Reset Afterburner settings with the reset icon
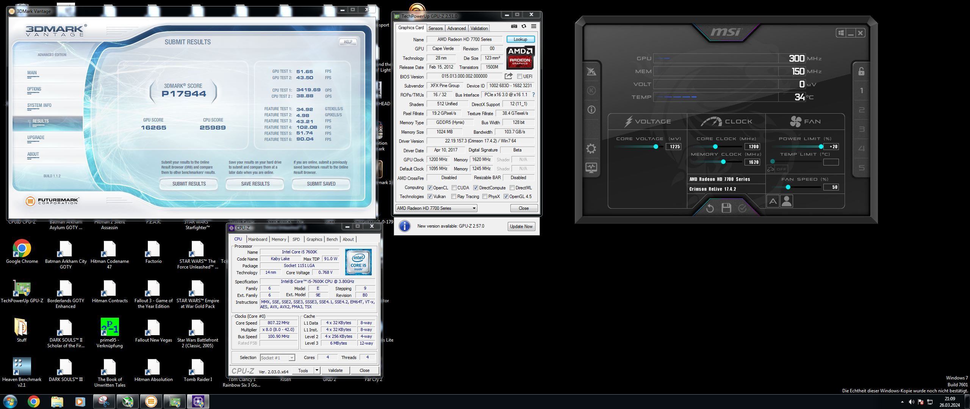Screen dimensions: 970x409 click(710, 208)
